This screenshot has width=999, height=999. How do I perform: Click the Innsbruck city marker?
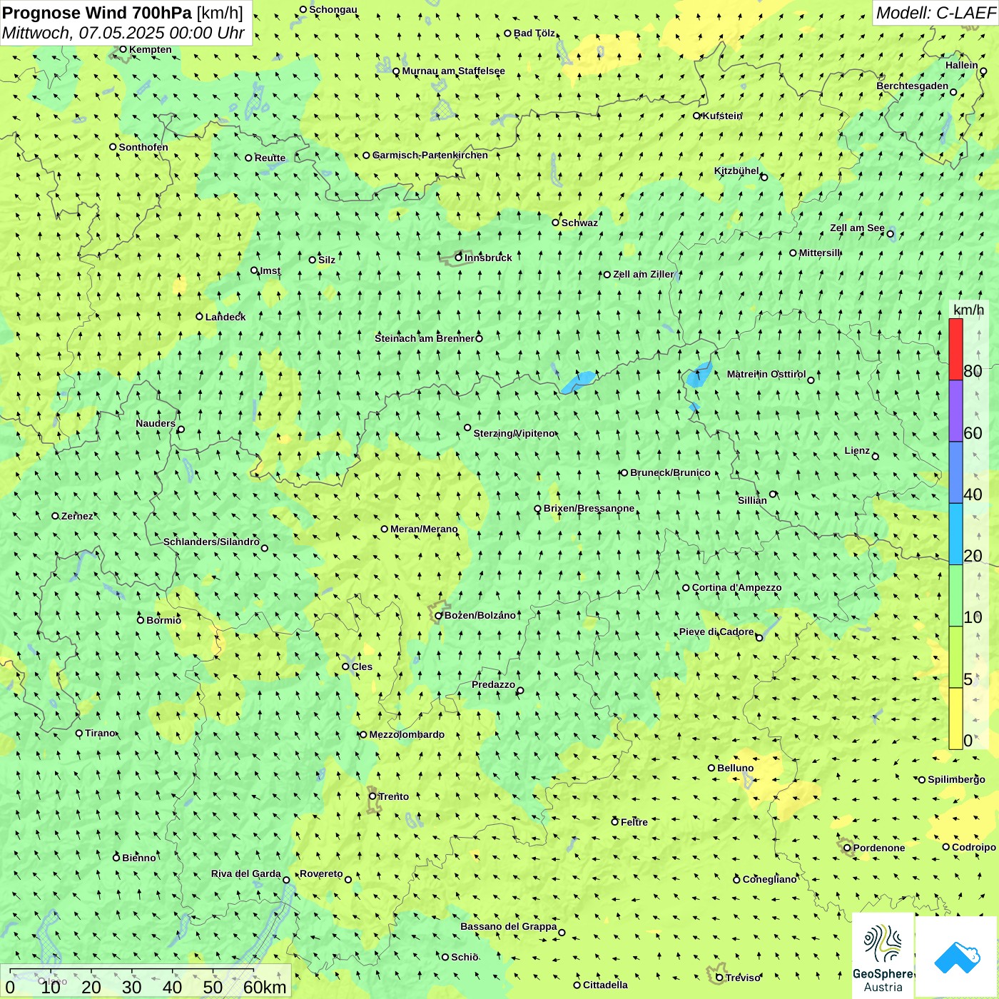click(x=459, y=258)
